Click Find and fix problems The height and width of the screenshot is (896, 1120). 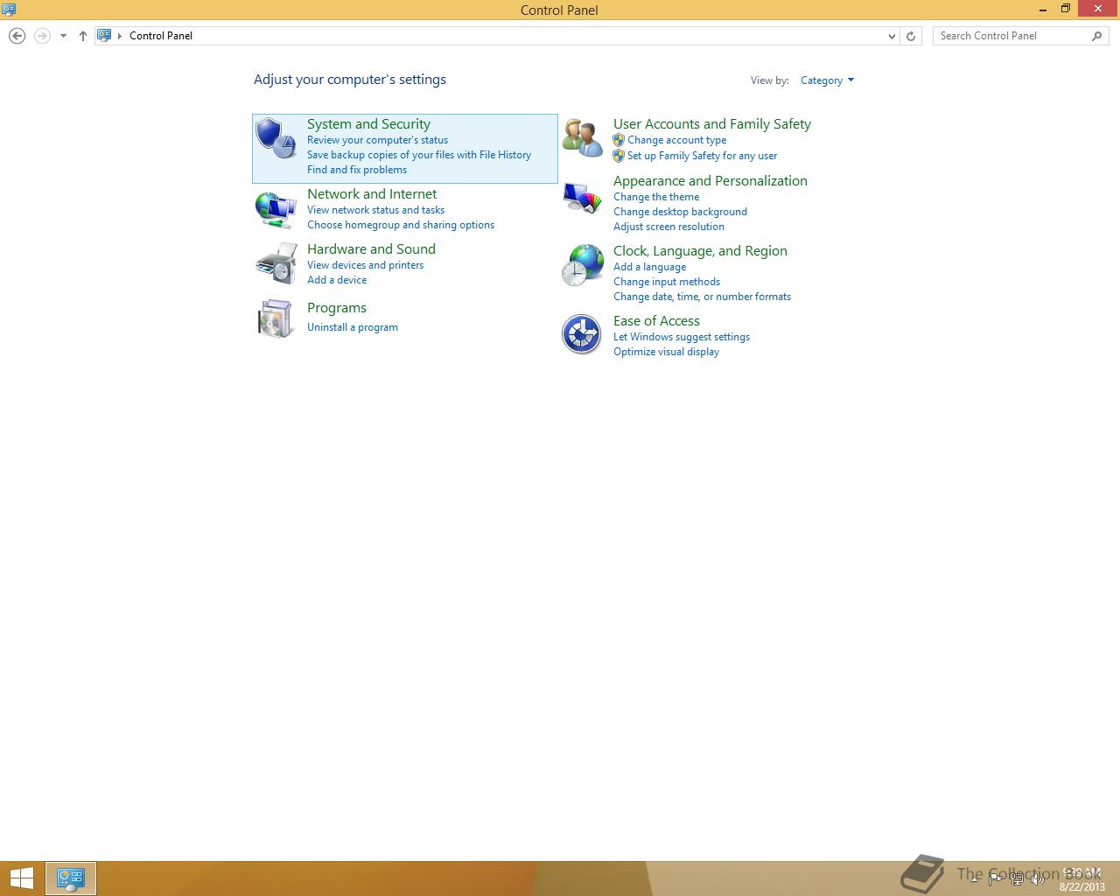tap(357, 170)
